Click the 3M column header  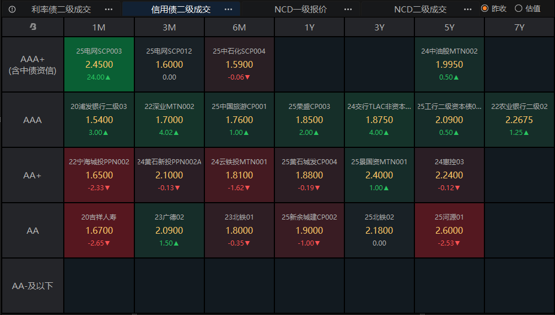click(x=169, y=27)
